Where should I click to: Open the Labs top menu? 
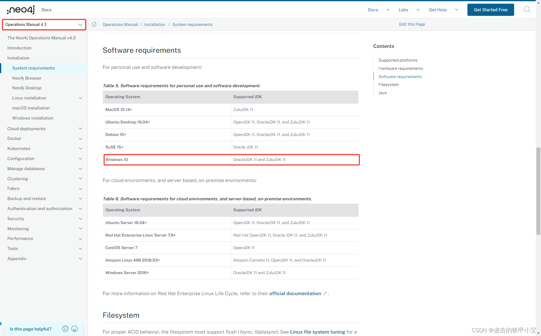click(x=403, y=10)
